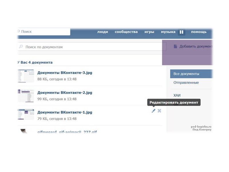Click the pencil edit icon for Документы ВКонтакте-1.jpg
This screenshot has width=229, height=172.
153,111
